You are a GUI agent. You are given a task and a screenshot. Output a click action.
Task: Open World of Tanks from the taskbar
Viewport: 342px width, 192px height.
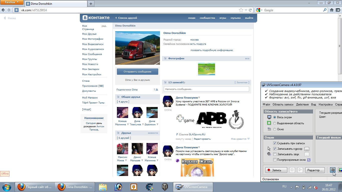pos(165,187)
